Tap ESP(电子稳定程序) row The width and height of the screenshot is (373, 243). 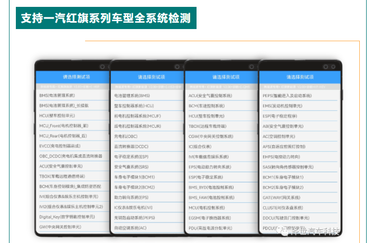299,116
